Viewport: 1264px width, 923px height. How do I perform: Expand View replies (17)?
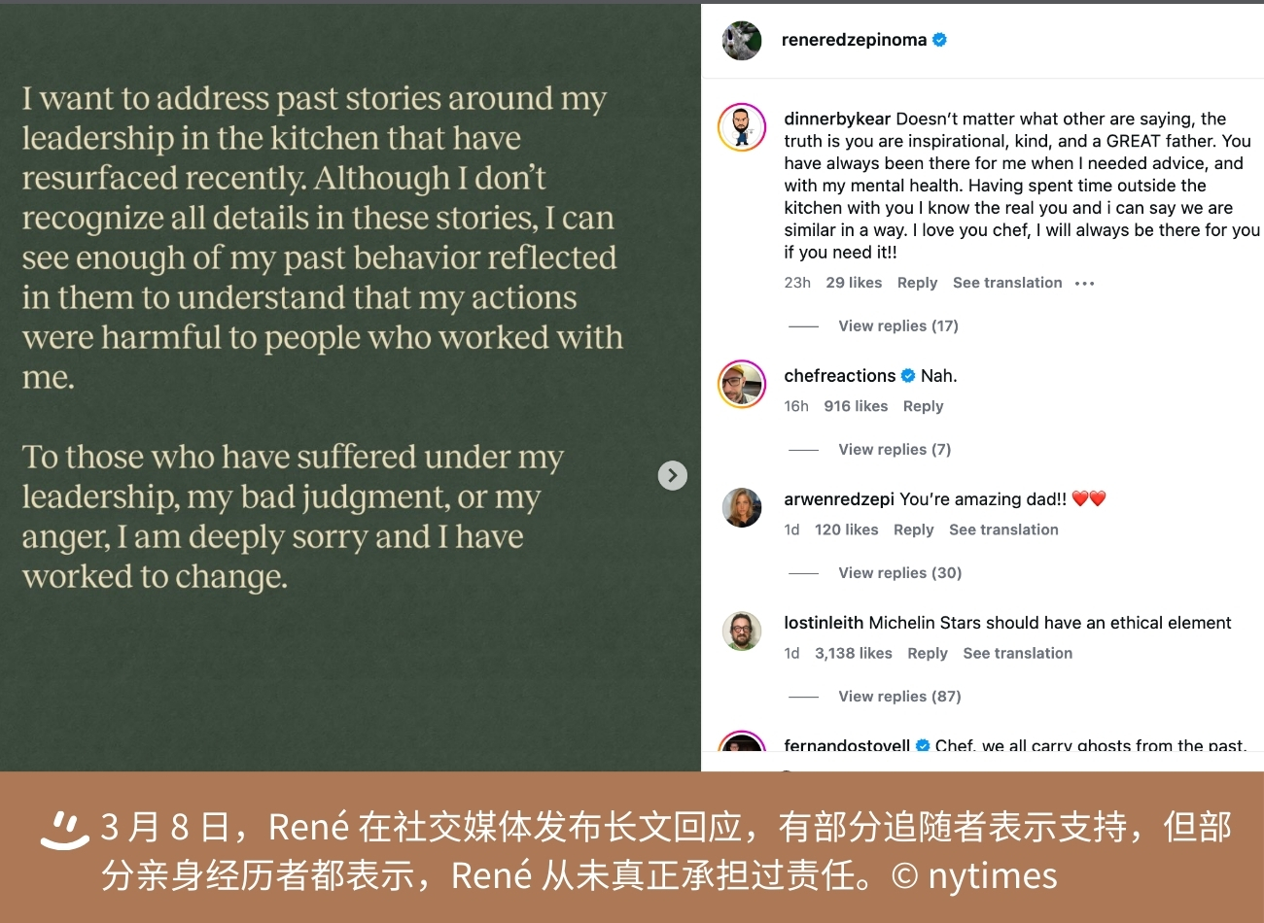point(898,326)
